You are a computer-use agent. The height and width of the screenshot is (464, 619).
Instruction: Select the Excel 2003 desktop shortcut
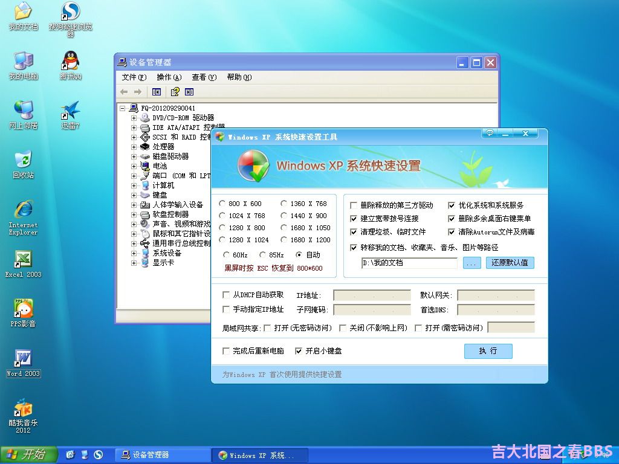tap(24, 264)
